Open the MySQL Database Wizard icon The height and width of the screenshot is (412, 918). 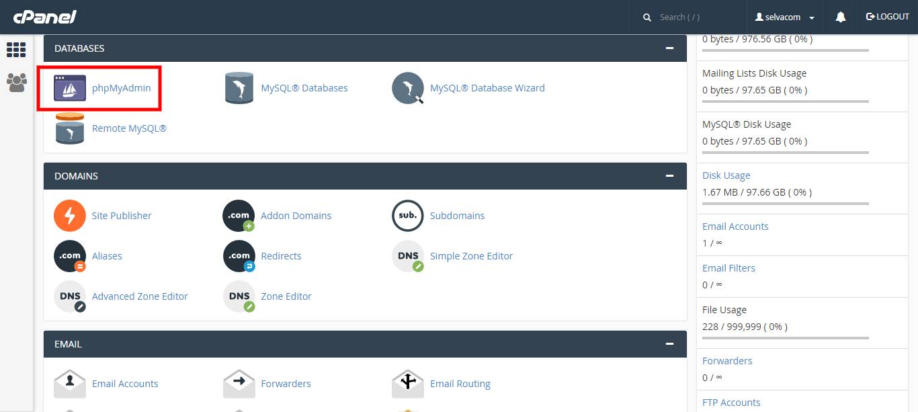coord(408,88)
